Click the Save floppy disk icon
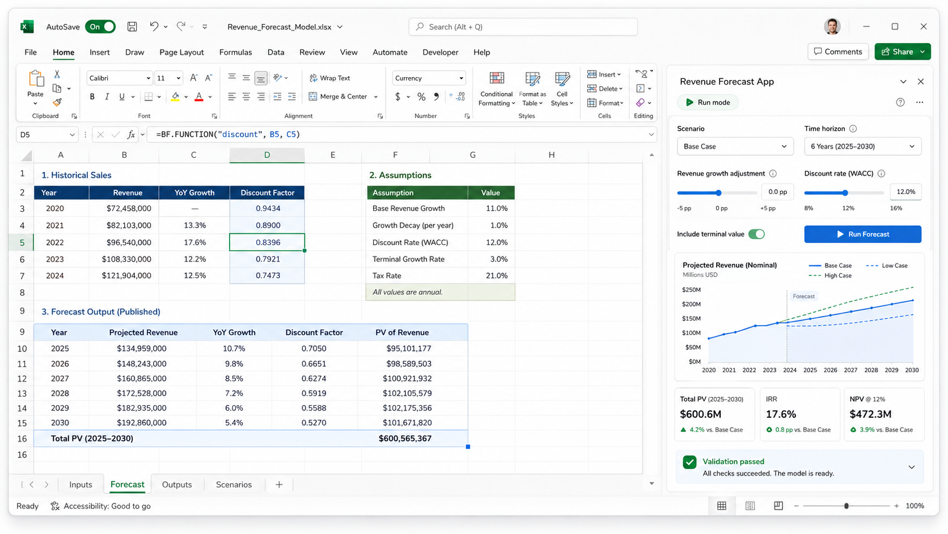The height and width of the screenshot is (534, 948). tap(132, 27)
